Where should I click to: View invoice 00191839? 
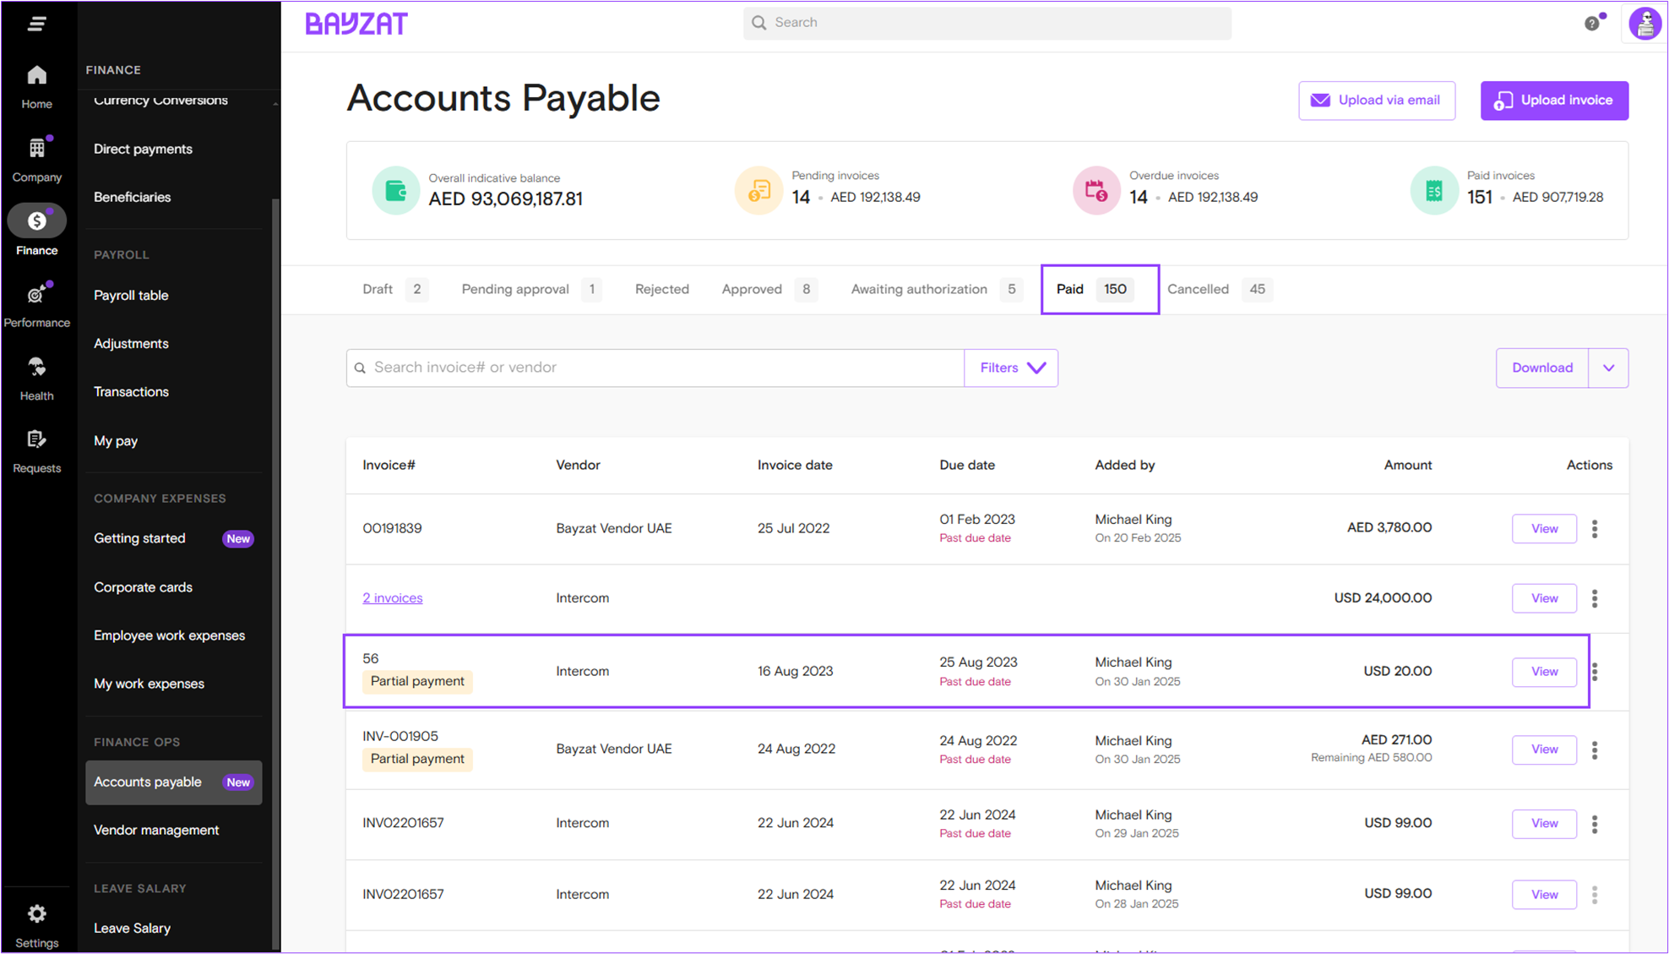tap(1544, 529)
